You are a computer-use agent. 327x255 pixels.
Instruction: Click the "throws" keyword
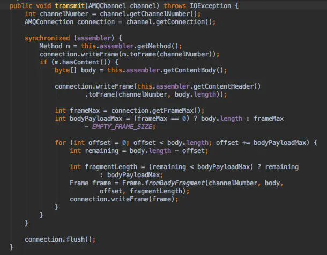pos(175,6)
